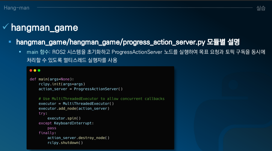Click the 'def main(args=None):' code line
272x151 pixels.
pyautogui.click(x=52, y=79)
